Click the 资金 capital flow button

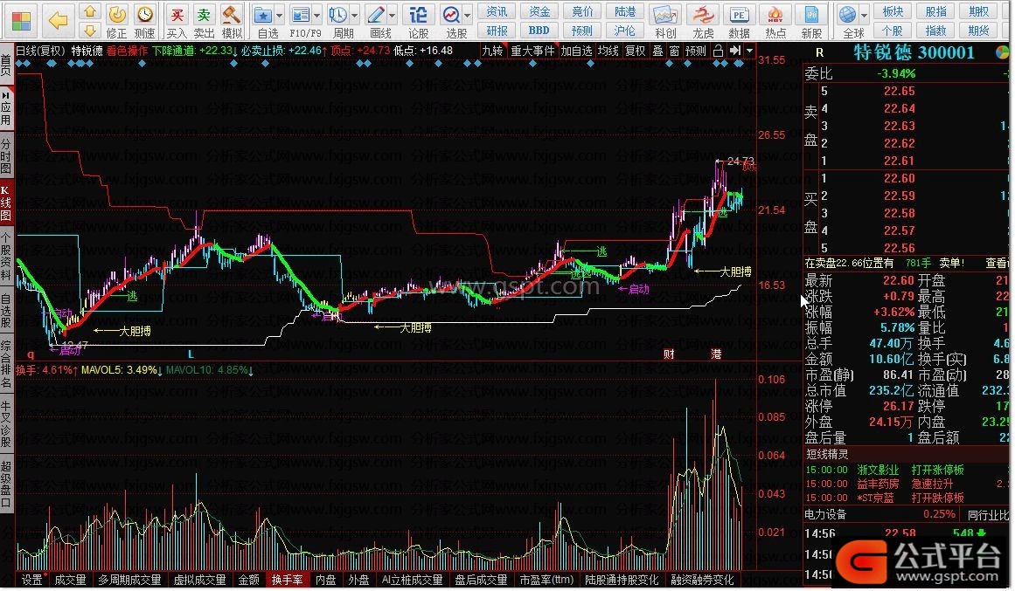click(539, 11)
